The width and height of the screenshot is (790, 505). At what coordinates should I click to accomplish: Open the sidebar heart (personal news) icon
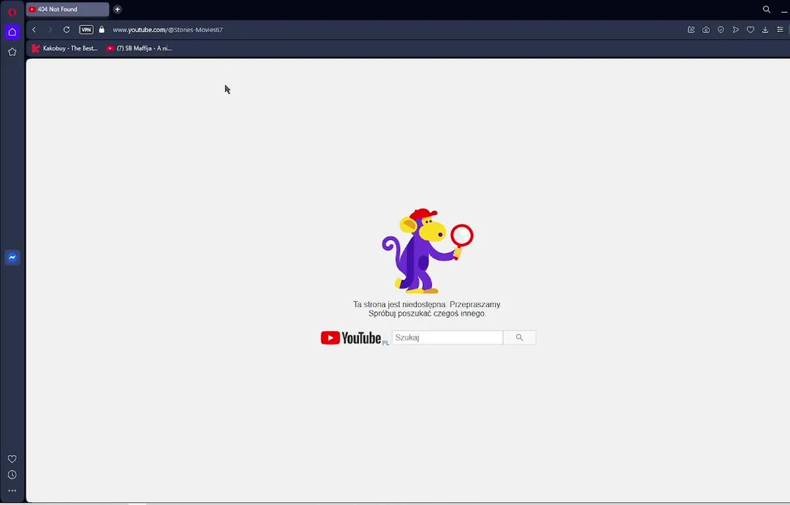coord(12,459)
